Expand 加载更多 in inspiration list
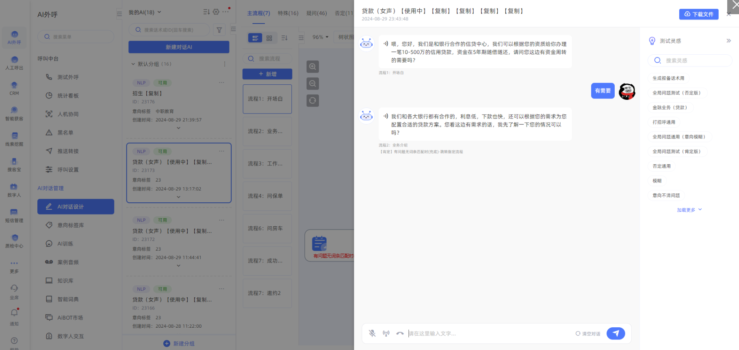This screenshot has width=739, height=350. [689, 210]
